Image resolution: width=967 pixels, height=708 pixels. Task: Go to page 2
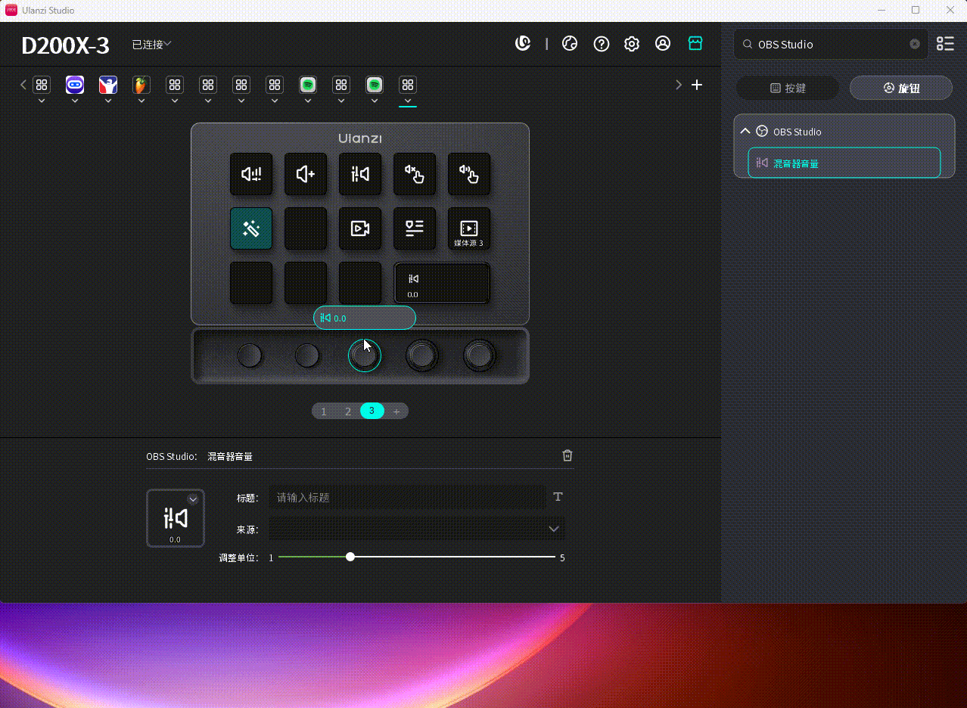(348, 411)
